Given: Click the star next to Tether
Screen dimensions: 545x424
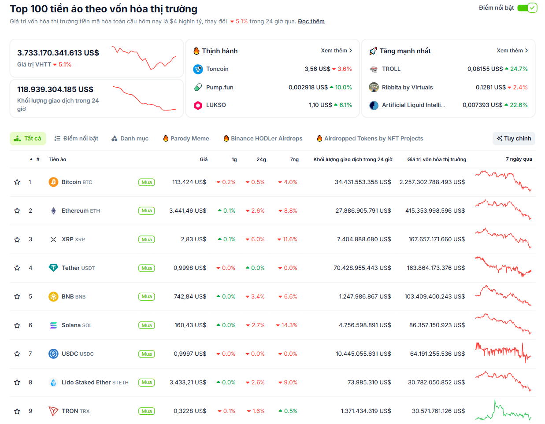Looking at the screenshot, I should pos(17,268).
